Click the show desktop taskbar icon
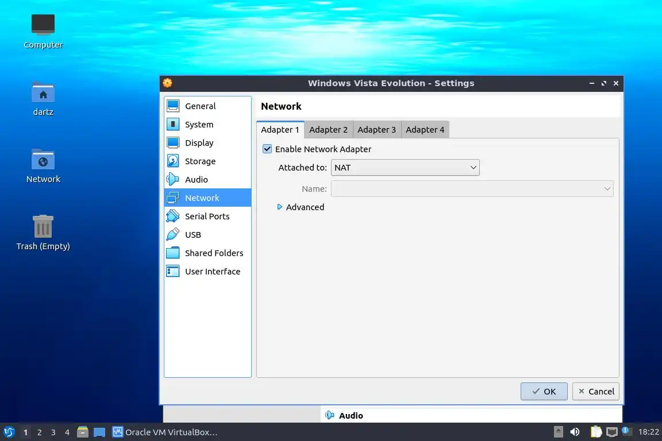This screenshot has height=441, width=662. click(x=99, y=432)
